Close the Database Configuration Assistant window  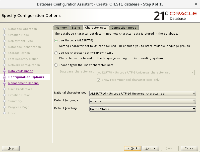click(x=196, y=4)
